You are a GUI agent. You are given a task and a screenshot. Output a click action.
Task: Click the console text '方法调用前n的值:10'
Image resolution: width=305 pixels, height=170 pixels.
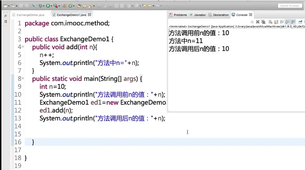[x=199, y=33]
